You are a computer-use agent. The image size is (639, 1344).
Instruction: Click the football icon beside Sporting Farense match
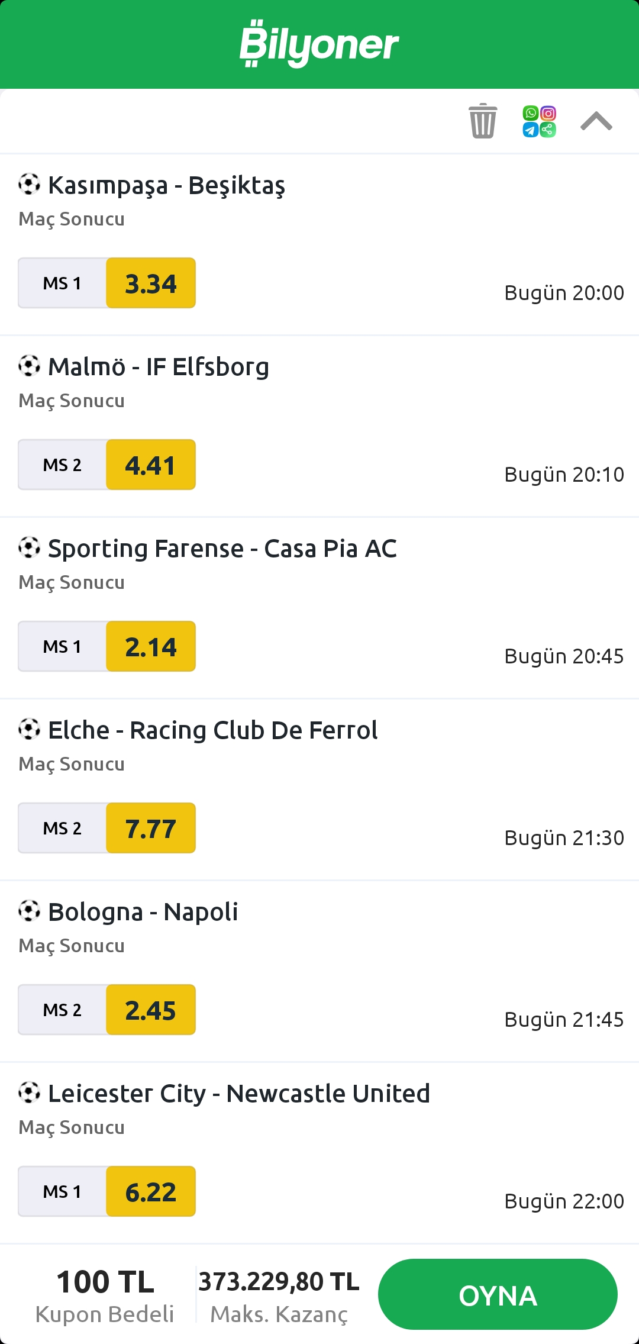coord(29,547)
